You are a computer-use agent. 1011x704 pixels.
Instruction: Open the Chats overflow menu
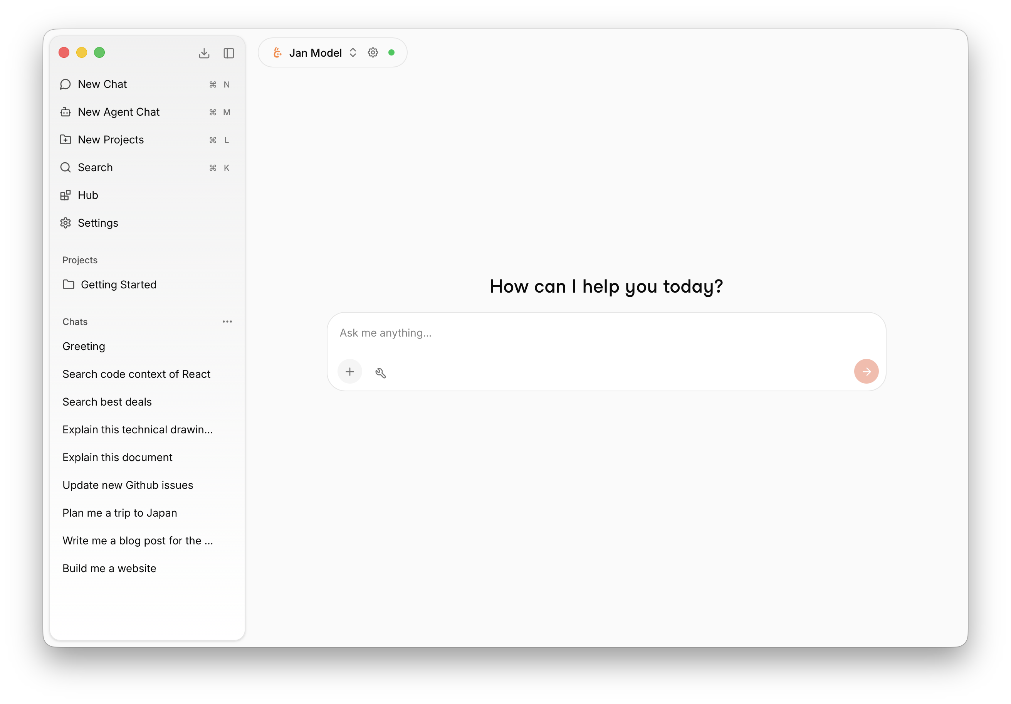(x=227, y=322)
